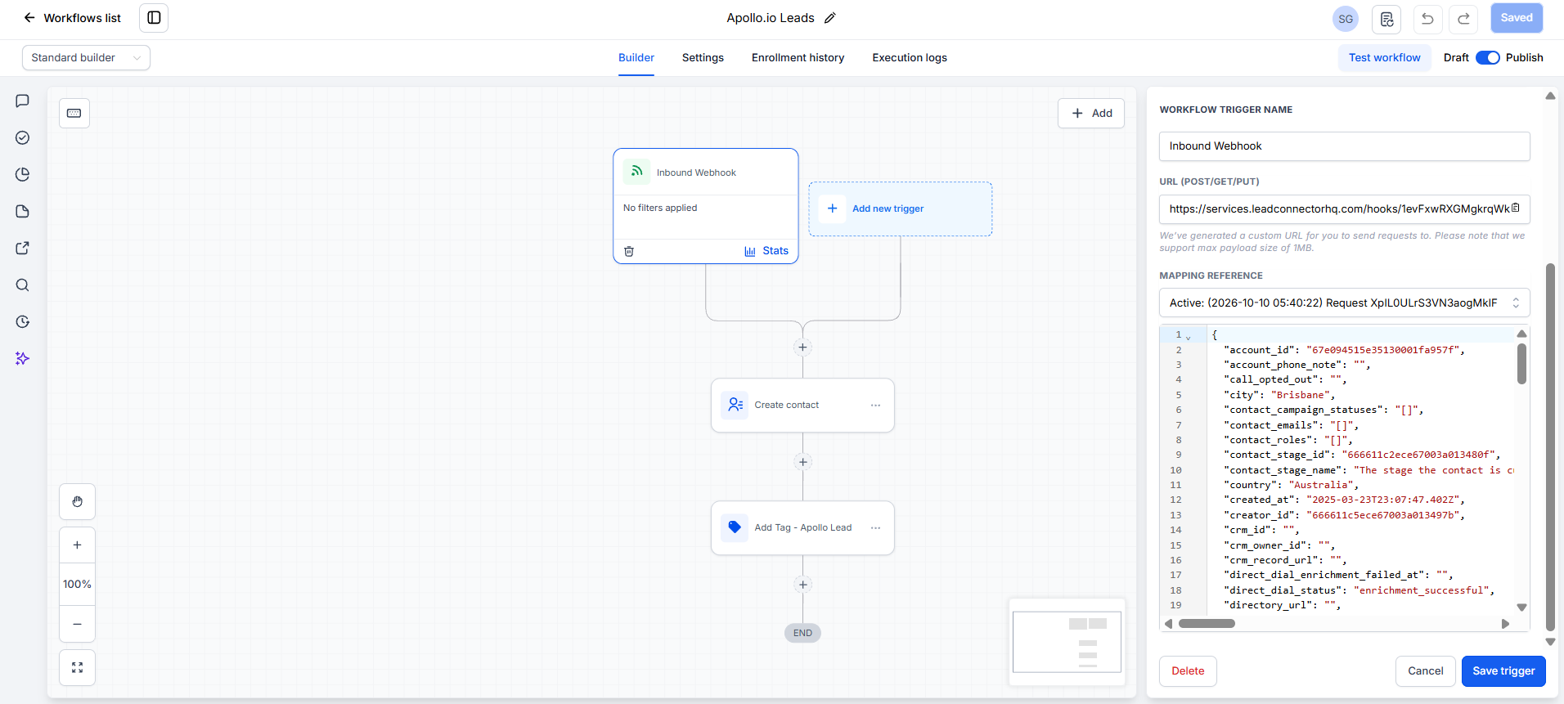The height and width of the screenshot is (704, 1564).
Task: Fit workflow to screen icon
Action: (x=78, y=667)
